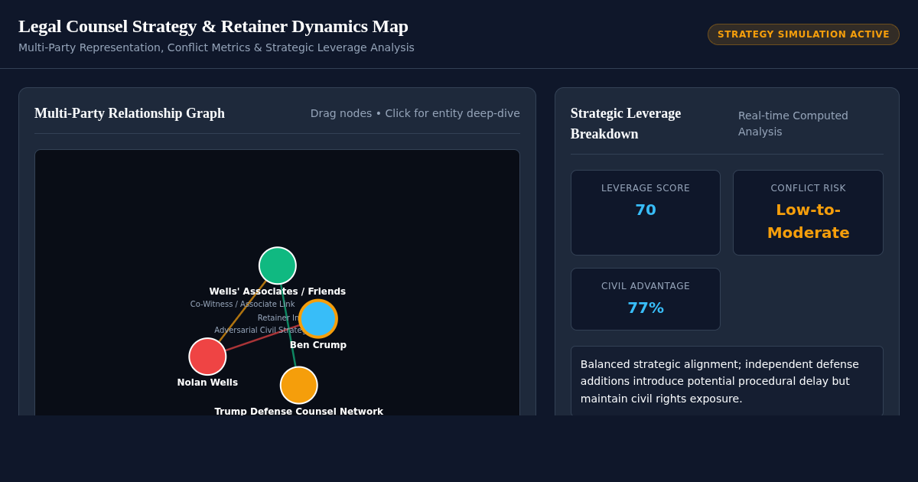Image resolution: width=918 pixels, height=482 pixels.
Task: Click the Ben Crump node label
Action: [x=318, y=345]
